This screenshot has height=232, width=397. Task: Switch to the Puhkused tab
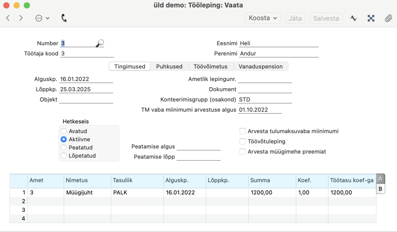tap(169, 67)
